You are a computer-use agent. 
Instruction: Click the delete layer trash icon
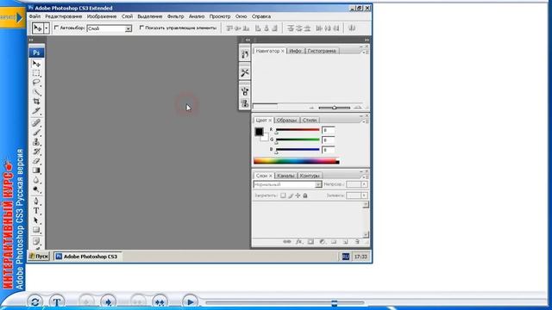(357, 242)
